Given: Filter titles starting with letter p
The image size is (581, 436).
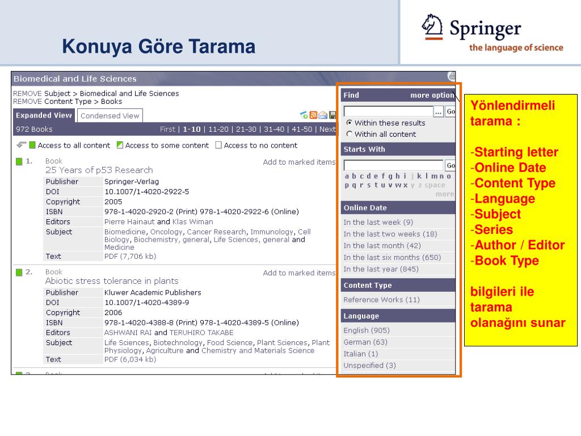Looking at the screenshot, I should click(x=347, y=185).
